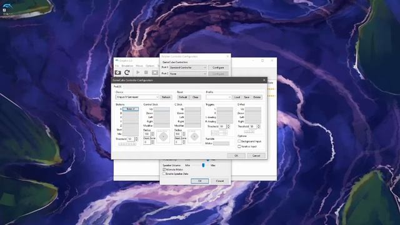Click the D-Pad Left mapping field
This screenshot has height=225, width=400.
pos(253,117)
